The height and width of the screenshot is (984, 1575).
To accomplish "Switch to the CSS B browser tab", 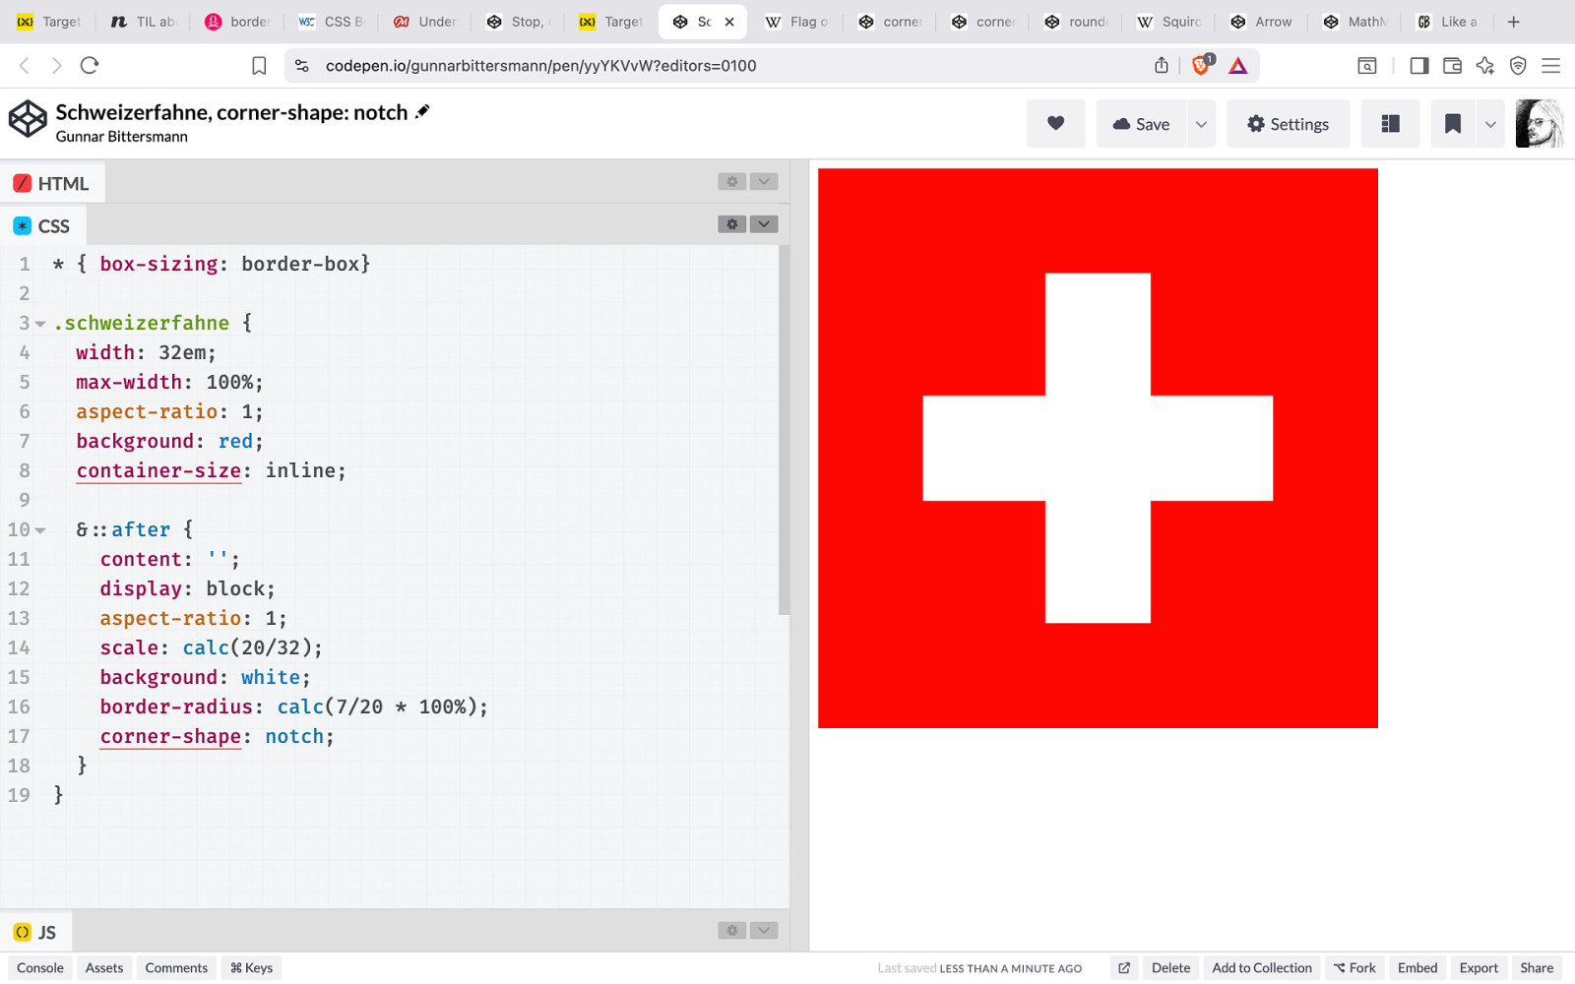I will [x=332, y=22].
